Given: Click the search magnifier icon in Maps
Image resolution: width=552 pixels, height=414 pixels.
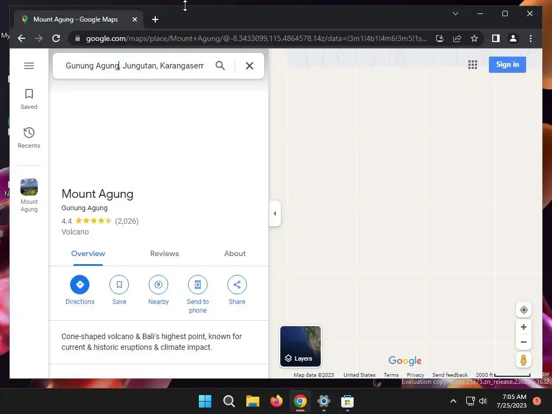Looking at the screenshot, I should (x=220, y=65).
